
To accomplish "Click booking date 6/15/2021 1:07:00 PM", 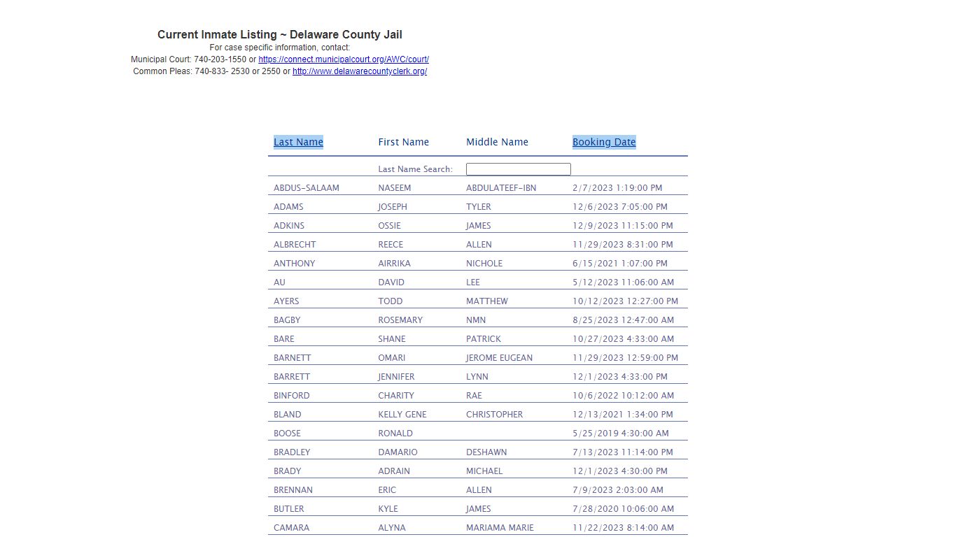I will [x=620, y=264].
